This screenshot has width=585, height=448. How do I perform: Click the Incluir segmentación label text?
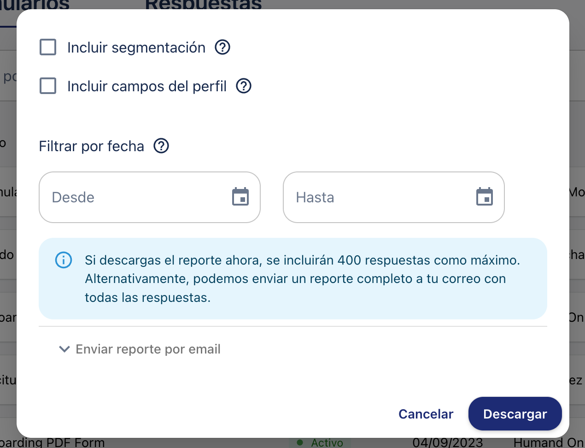[136, 47]
